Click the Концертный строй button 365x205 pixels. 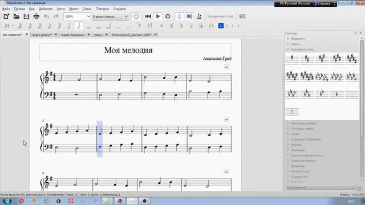tap(221, 17)
